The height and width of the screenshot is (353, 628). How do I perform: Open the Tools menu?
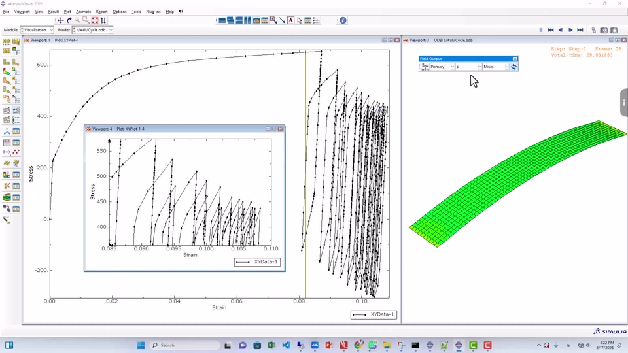pyautogui.click(x=136, y=12)
